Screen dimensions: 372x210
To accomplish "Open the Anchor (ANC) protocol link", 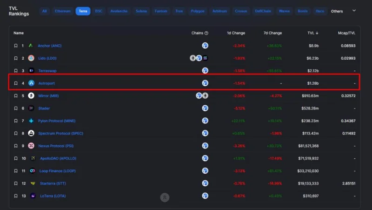I will (x=50, y=46).
